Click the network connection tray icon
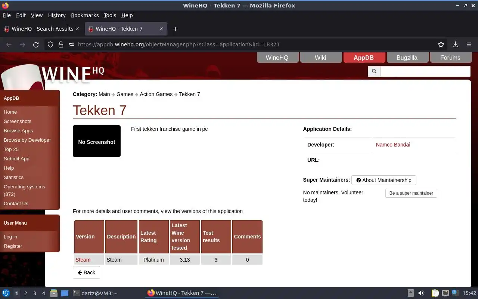This screenshot has height=299, width=478. (445, 293)
